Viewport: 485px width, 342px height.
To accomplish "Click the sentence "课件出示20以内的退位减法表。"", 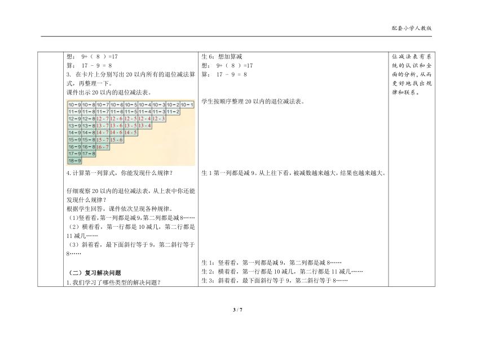I will coord(109,92).
